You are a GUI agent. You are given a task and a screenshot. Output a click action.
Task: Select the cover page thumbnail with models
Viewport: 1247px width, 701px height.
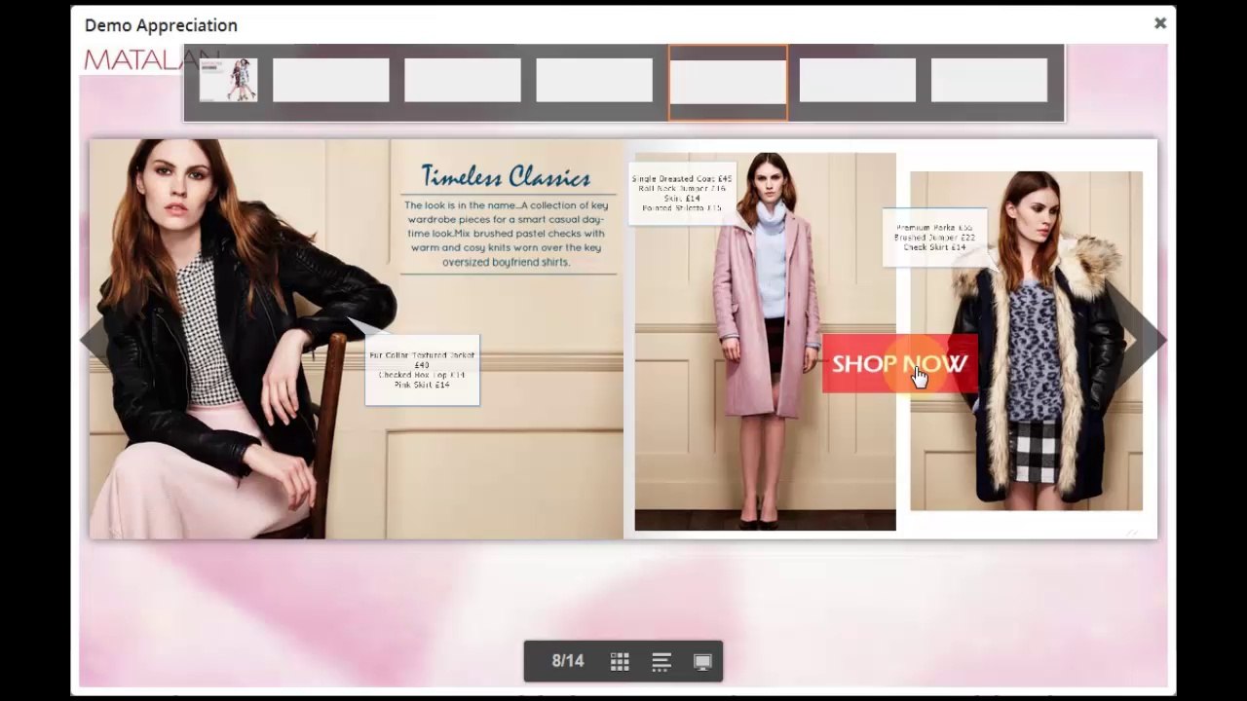228,80
